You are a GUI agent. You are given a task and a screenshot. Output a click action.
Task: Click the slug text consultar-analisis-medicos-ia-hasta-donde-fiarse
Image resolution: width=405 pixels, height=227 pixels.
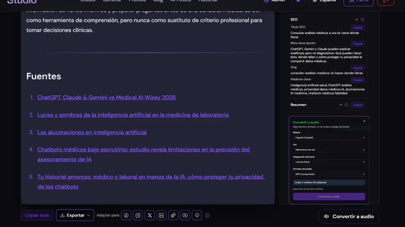327,73
